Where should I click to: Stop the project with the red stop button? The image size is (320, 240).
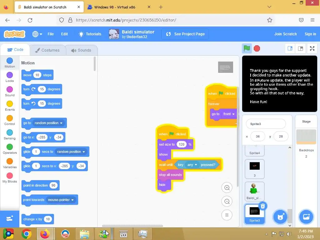pyautogui.click(x=257, y=48)
